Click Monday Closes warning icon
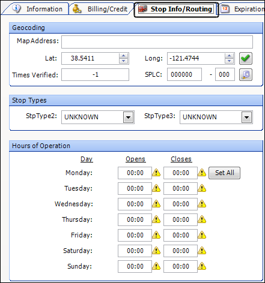Screen dimensions: 265x283 click(202, 173)
